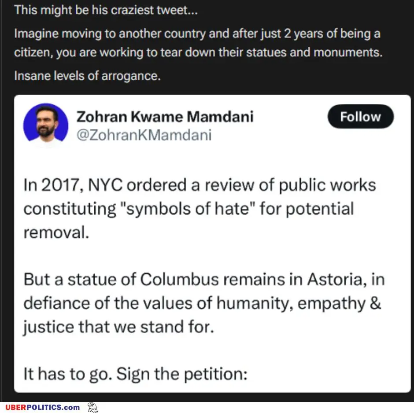
Task: Open the Zohran Kwame Mamdani display name
Action: 165,117
